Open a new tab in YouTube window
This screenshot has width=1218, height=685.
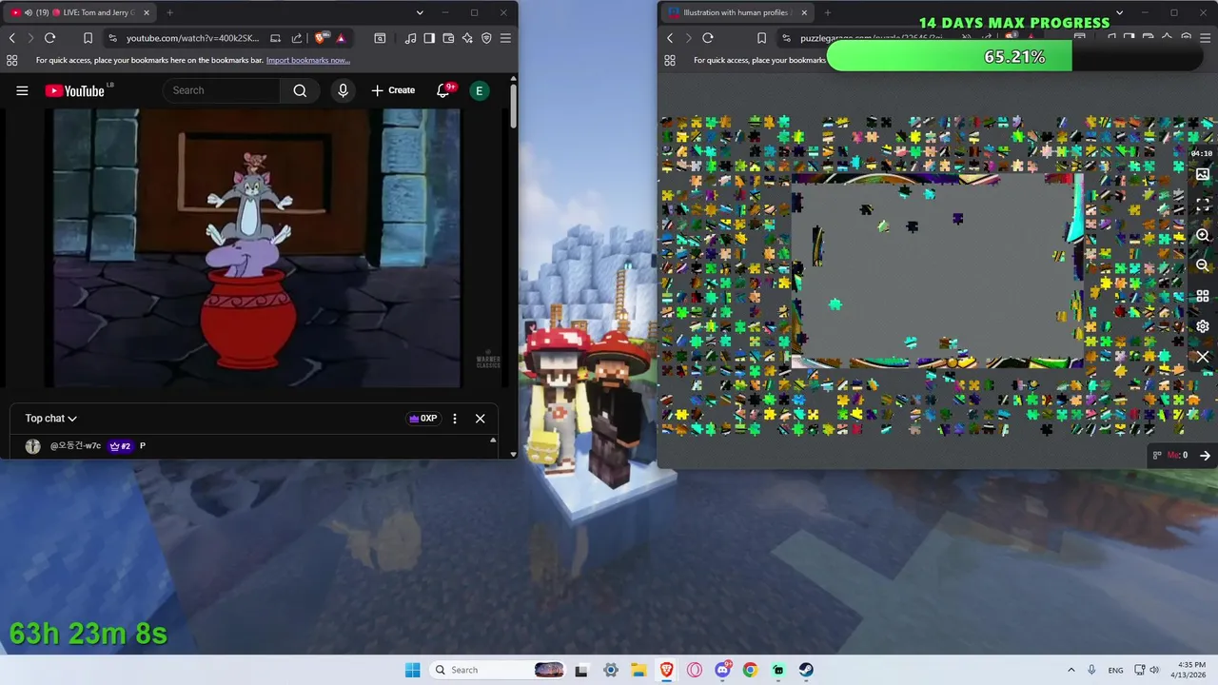pos(169,12)
